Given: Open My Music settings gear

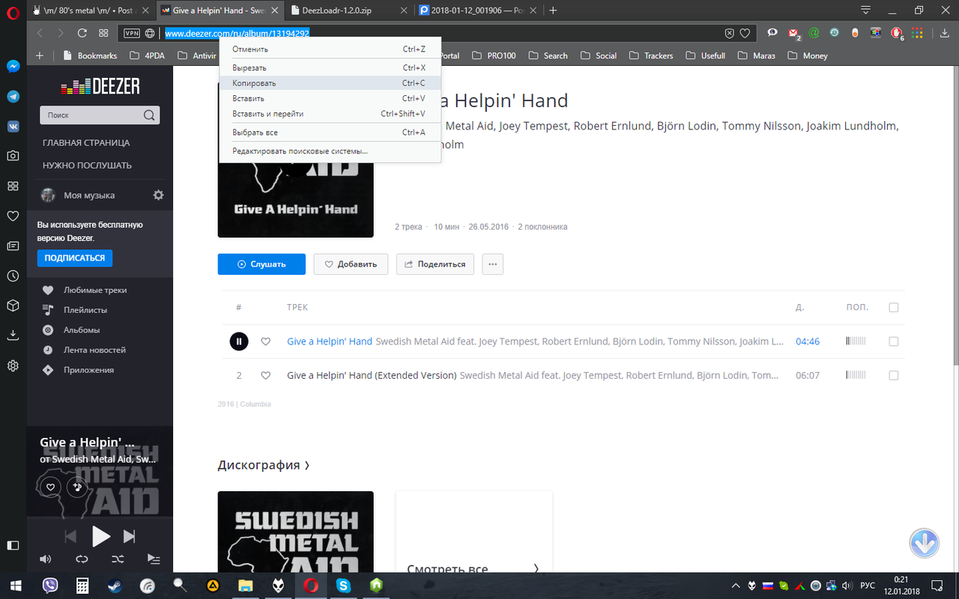Looking at the screenshot, I should [x=158, y=195].
